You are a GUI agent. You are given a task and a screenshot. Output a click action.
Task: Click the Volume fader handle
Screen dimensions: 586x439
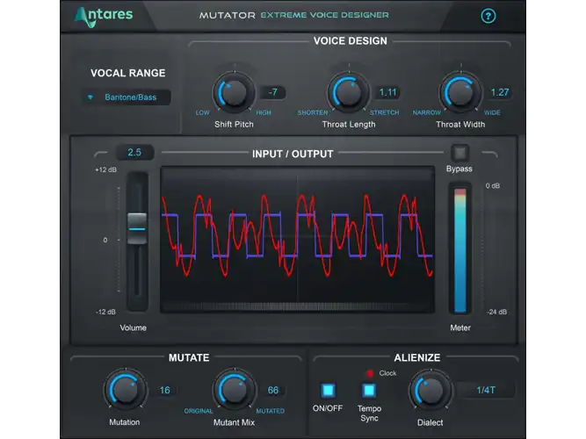[137, 228]
